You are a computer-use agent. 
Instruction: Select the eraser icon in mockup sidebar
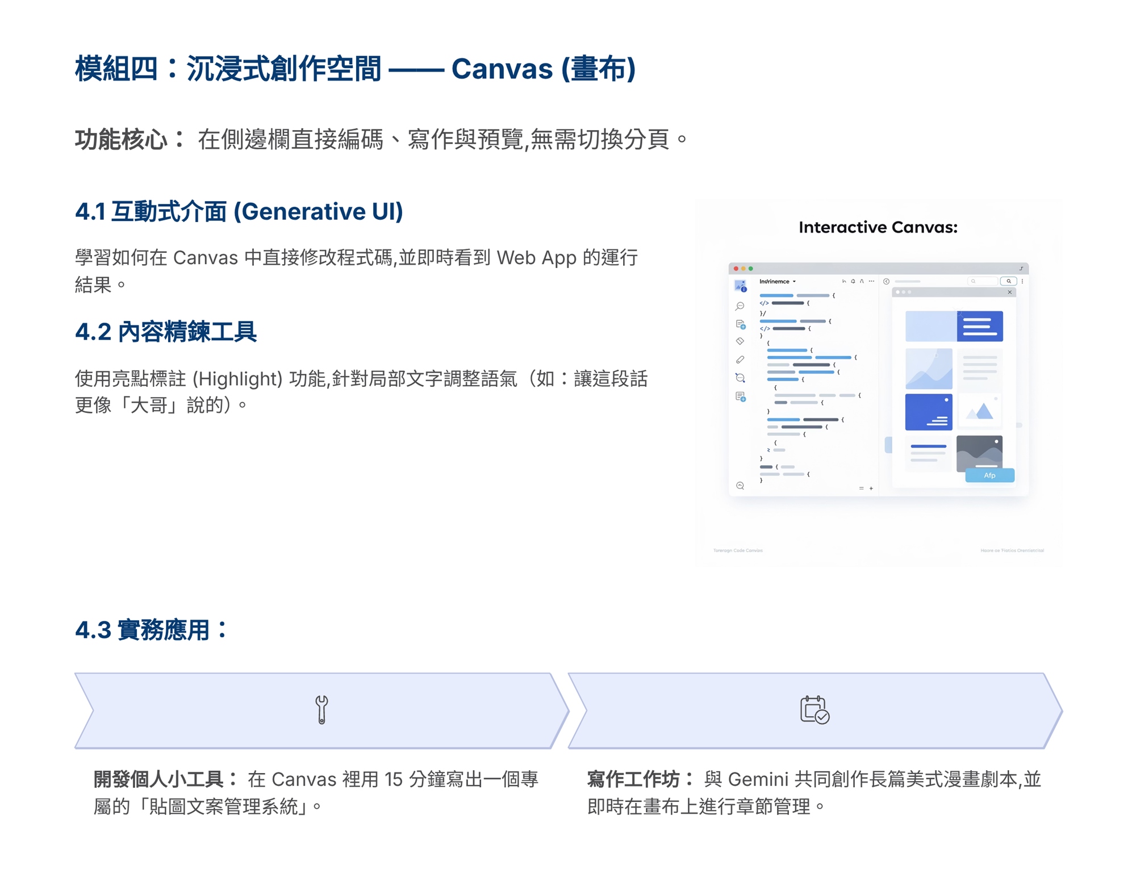740,341
